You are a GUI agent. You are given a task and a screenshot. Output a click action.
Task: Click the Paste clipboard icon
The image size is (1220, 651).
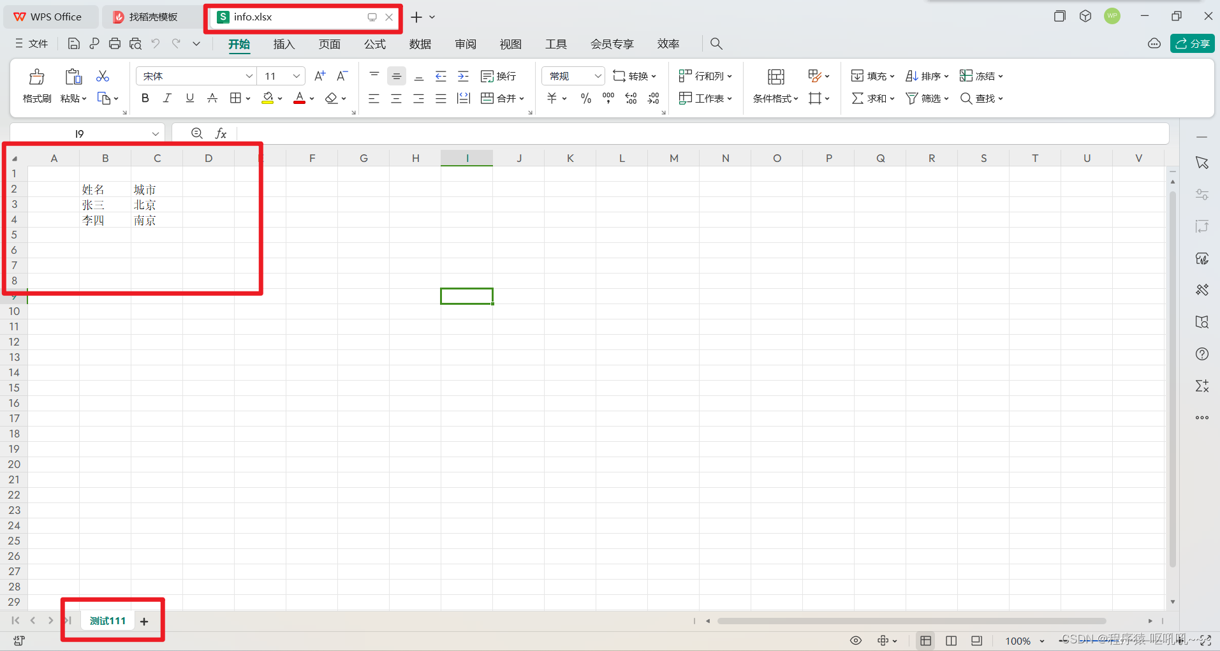tap(73, 77)
